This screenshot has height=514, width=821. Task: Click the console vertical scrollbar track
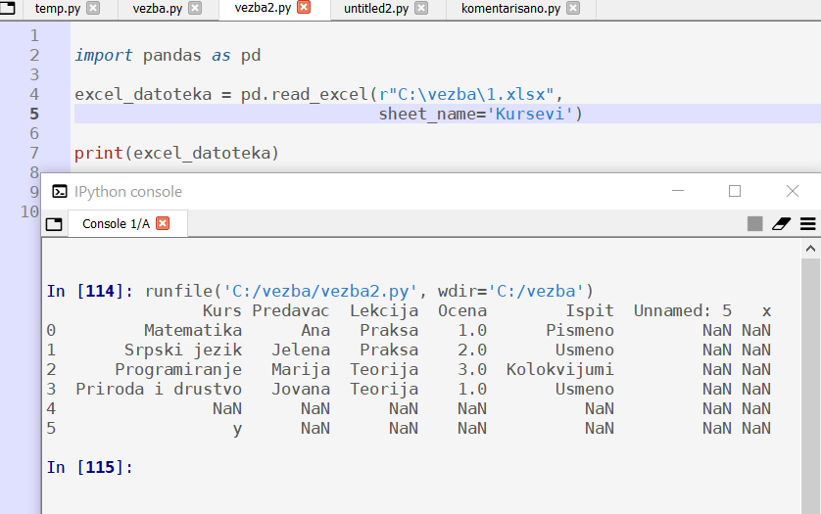pos(810,385)
